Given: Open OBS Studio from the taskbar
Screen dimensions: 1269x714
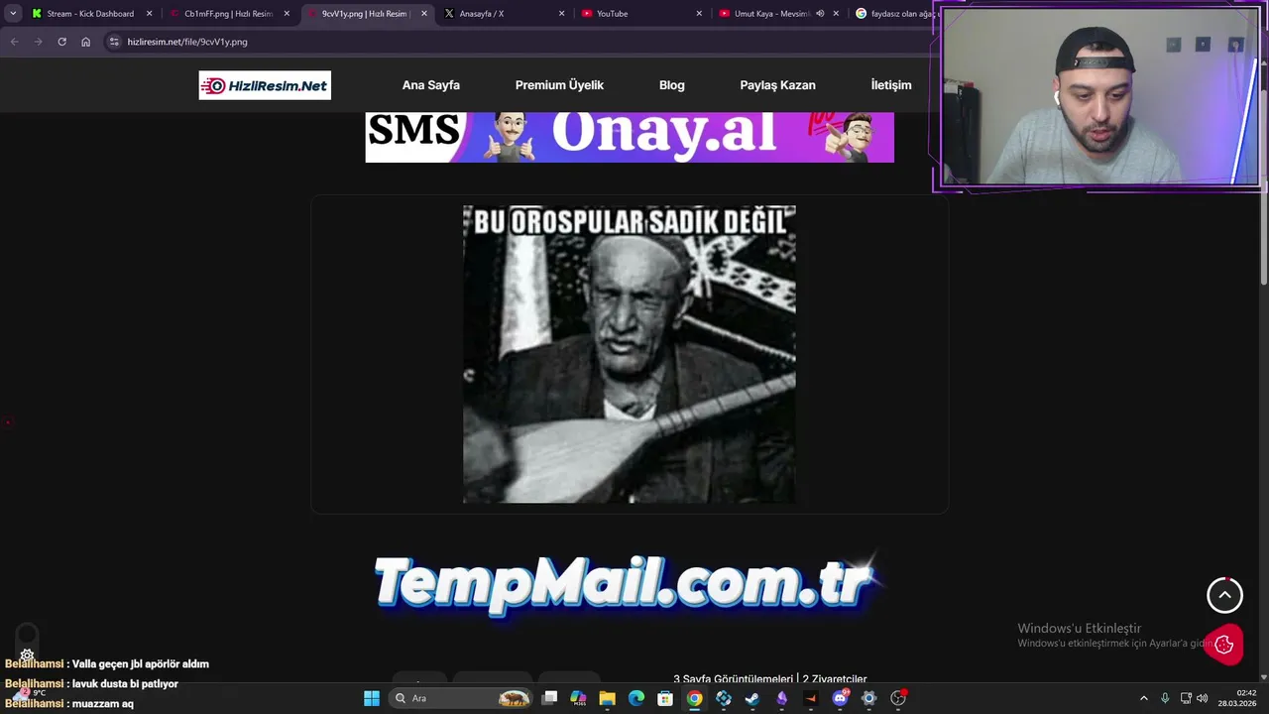Looking at the screenshot, I should click(x=898, y=698).
